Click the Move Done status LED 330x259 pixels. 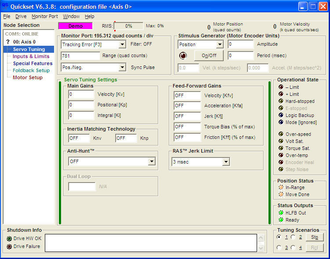coord(281,194)
